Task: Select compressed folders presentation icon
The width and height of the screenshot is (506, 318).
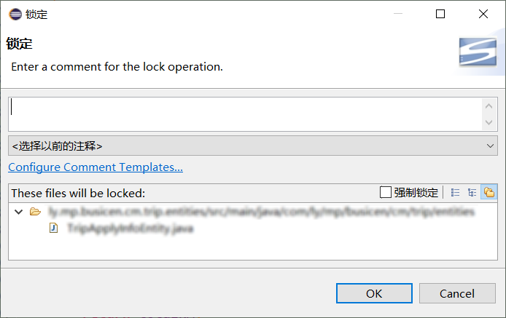Action: tap(489, 192)
